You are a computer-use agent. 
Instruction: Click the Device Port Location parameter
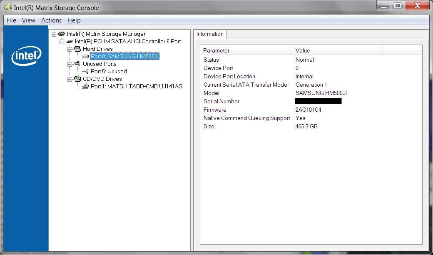tap(229, 76)
